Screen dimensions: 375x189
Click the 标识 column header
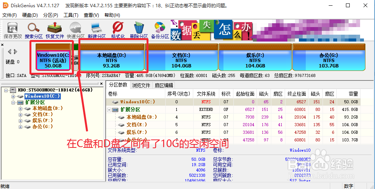tap(226, 94)
